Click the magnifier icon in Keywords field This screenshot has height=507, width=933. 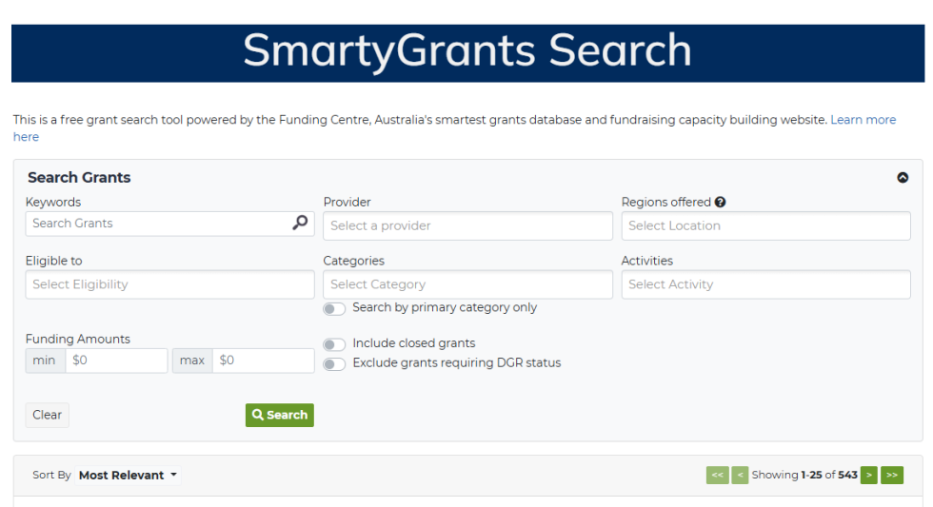coord(300,223)
